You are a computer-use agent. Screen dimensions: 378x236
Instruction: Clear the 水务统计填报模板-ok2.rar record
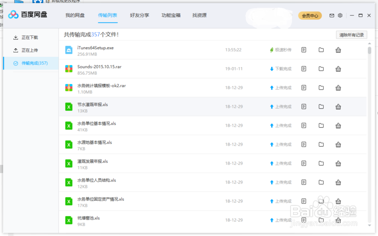coord(338,88)
